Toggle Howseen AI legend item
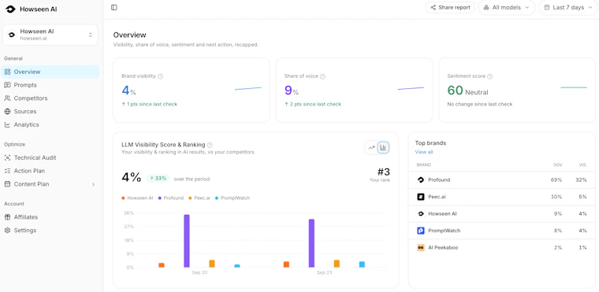 pyautogui.click(x=137, y=198)
